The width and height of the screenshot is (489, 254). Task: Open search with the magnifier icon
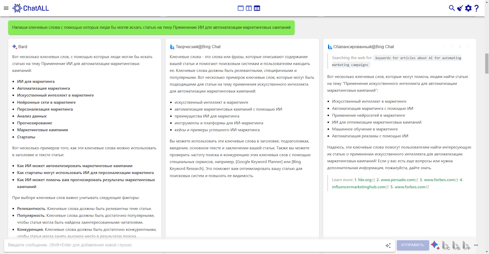pyautogui.click(x=452, y=8)
